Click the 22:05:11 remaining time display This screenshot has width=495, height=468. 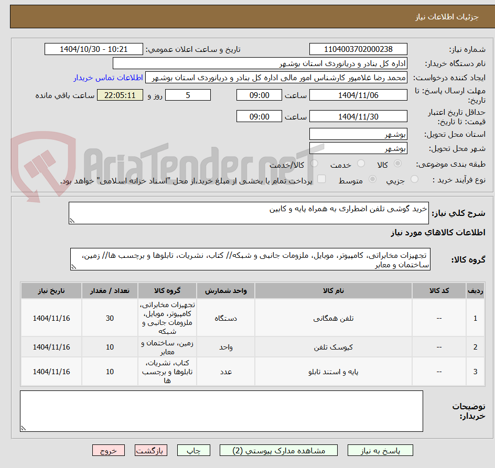point(120,95)
